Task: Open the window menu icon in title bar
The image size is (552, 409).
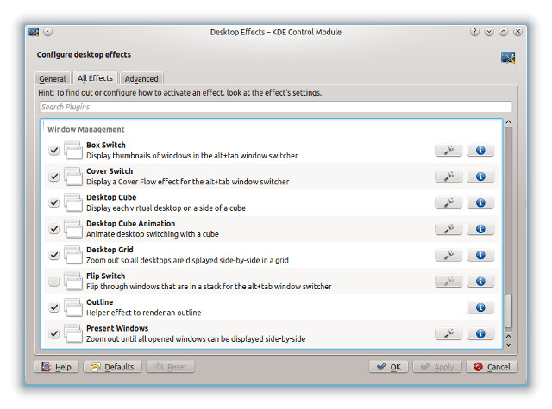Action: coord(34,32)
